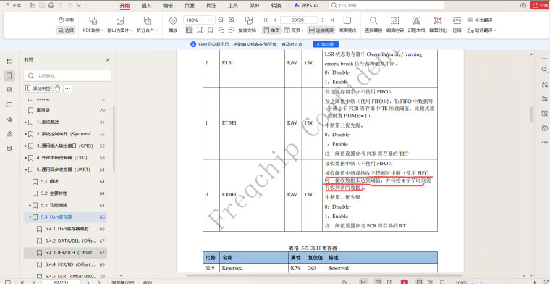The height and width of the screenshot is (284, 550).
Task: Click the 扩容空间 button in banner
Action: [325, 44]
